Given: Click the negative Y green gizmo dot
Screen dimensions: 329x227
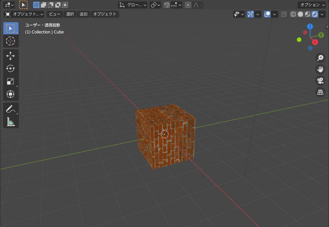Looking at the screenshot, I should click(x=299, y=40).
